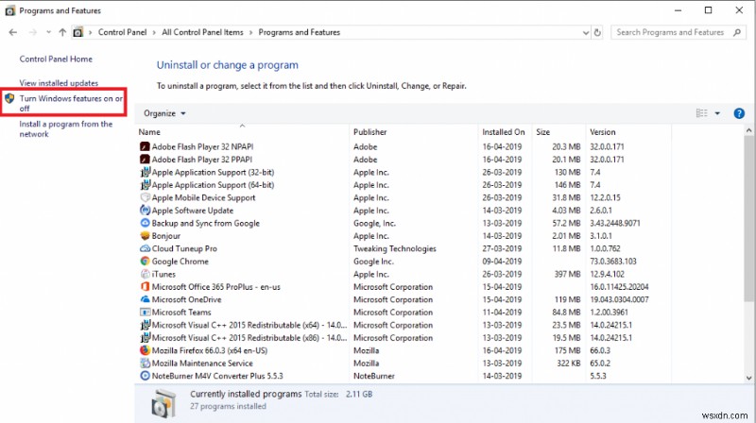Select the iTunes program name

click(x=163, y=274)
